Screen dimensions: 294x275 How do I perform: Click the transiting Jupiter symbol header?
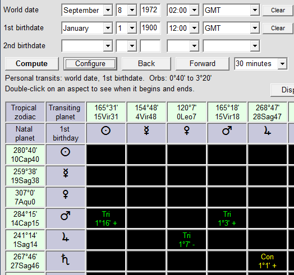pyautogui.click(x=268, y=133)
